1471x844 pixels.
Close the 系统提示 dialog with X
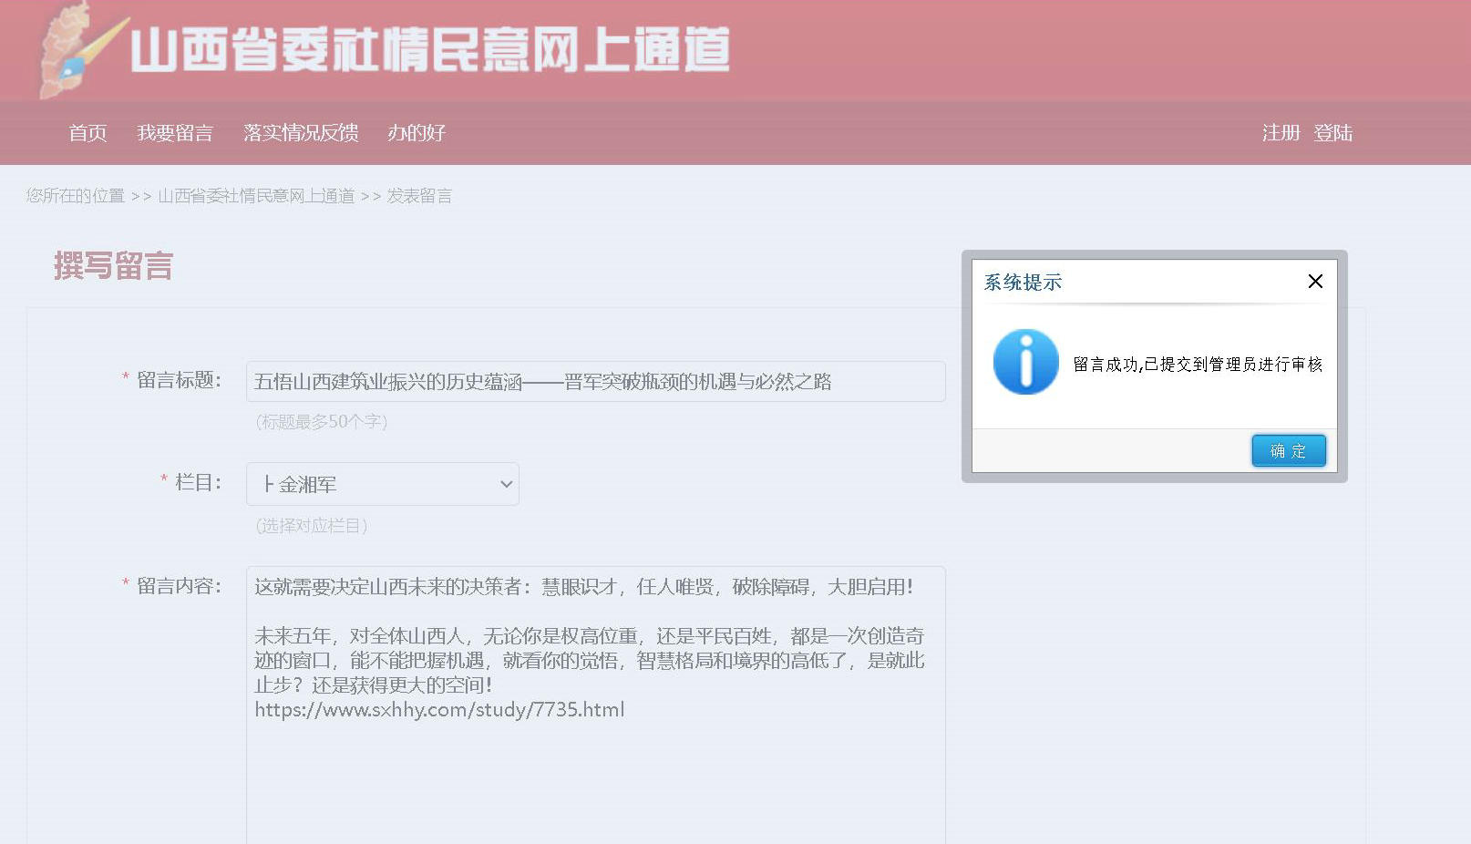1314,282
